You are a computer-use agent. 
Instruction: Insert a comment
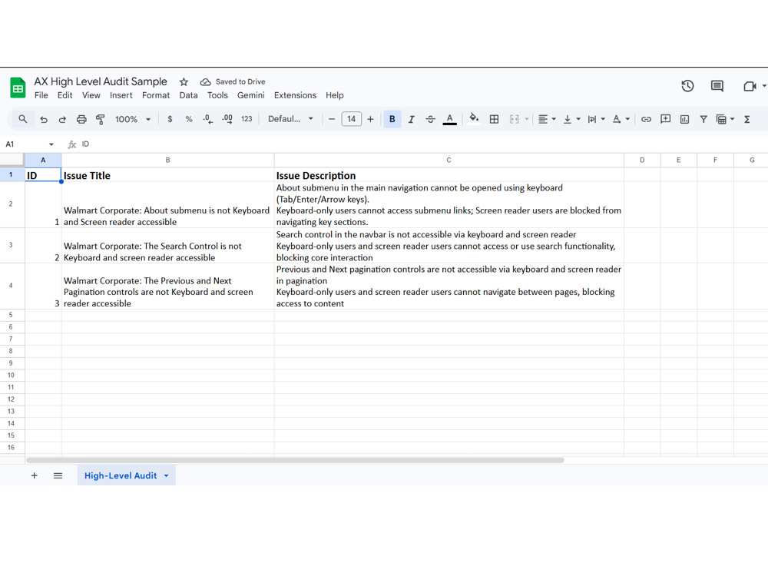[665, 119]
